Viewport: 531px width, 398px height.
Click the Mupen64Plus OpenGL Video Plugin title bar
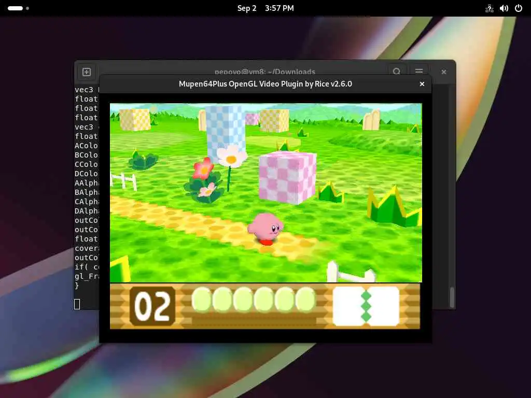[x=265, y=84]
